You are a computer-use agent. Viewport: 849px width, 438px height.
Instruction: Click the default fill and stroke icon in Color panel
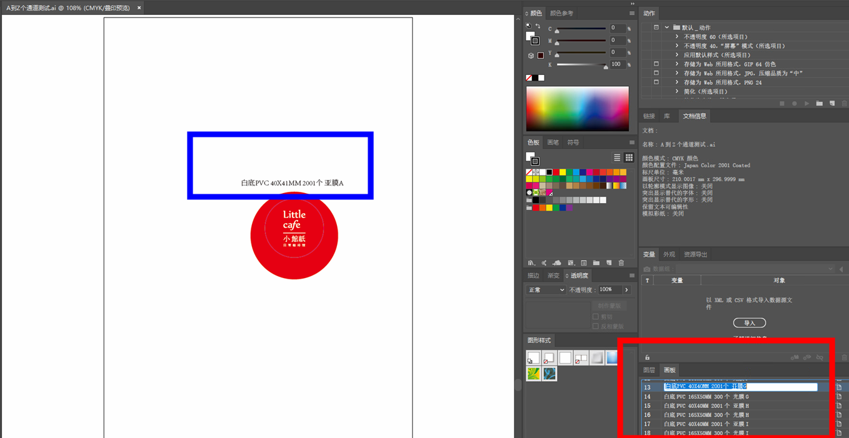(528, 26)
